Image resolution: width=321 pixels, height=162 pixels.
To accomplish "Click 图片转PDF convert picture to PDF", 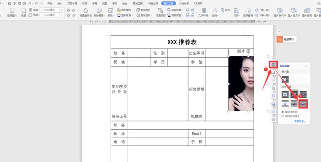I will point(280,13).
